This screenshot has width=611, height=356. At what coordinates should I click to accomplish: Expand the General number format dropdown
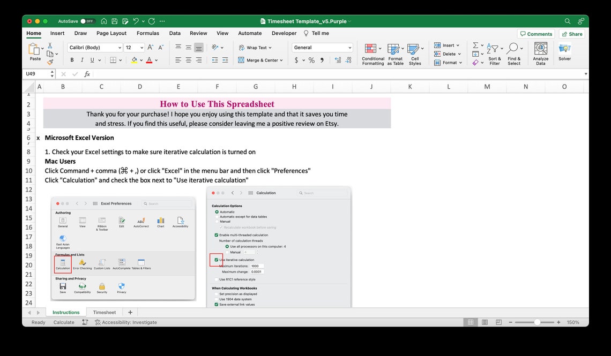point(322,47)
